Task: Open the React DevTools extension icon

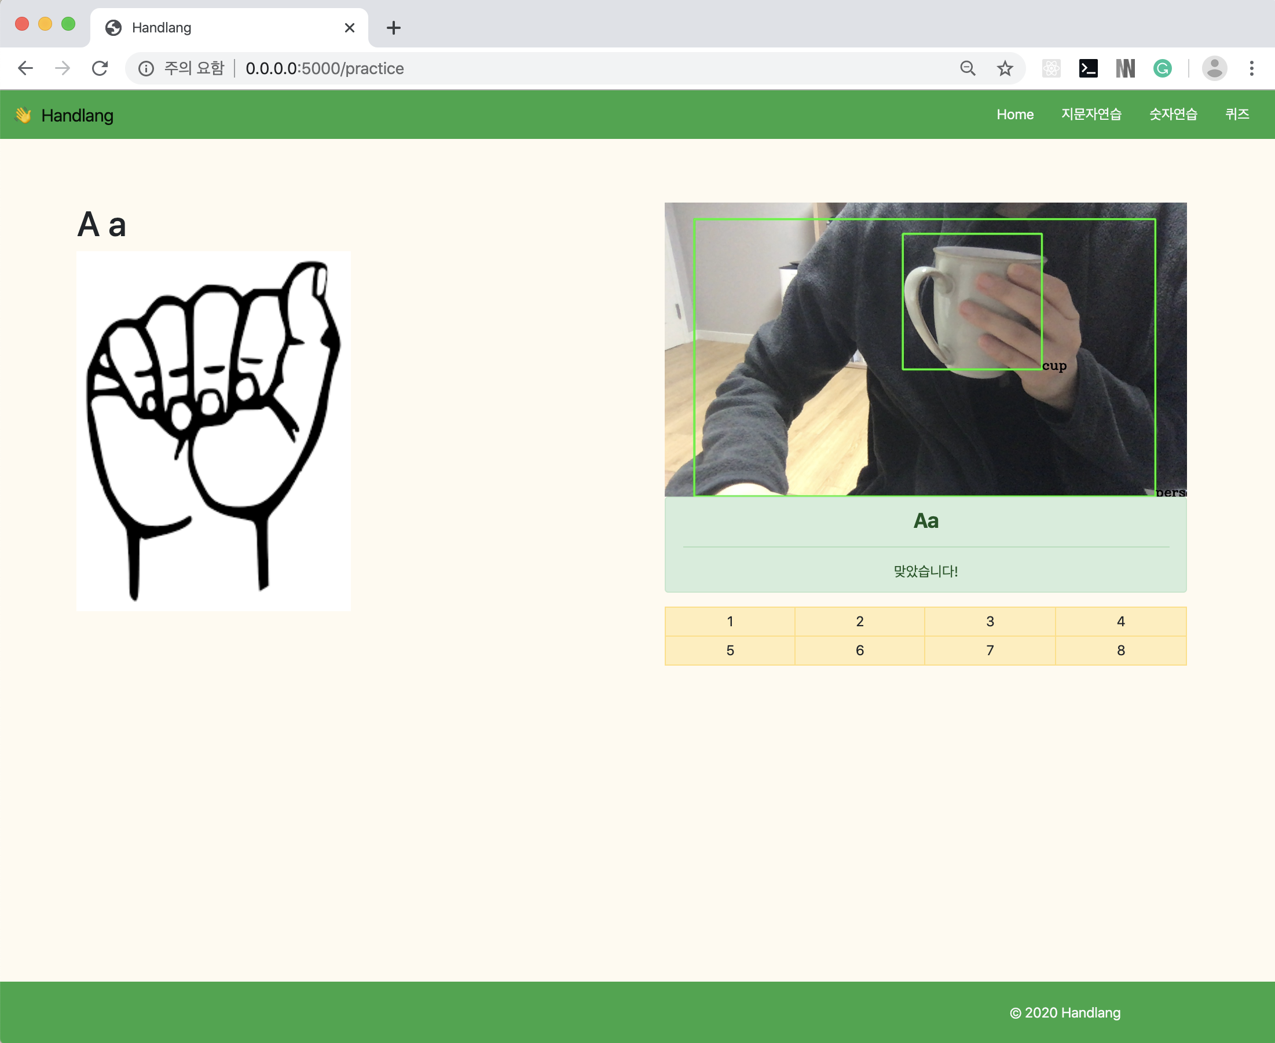Action: [1051, 68]
